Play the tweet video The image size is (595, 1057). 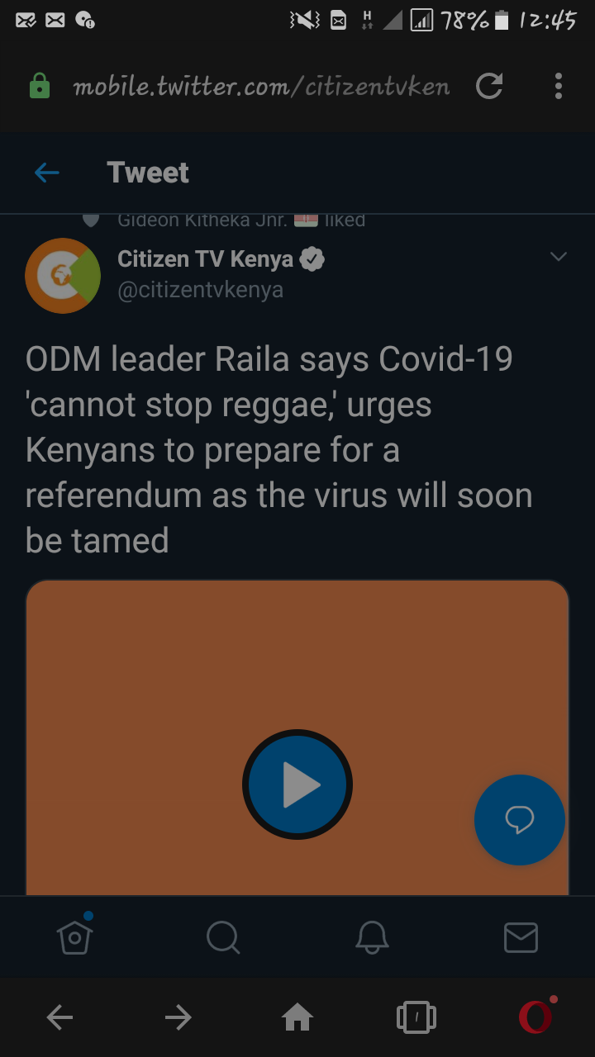297,784
